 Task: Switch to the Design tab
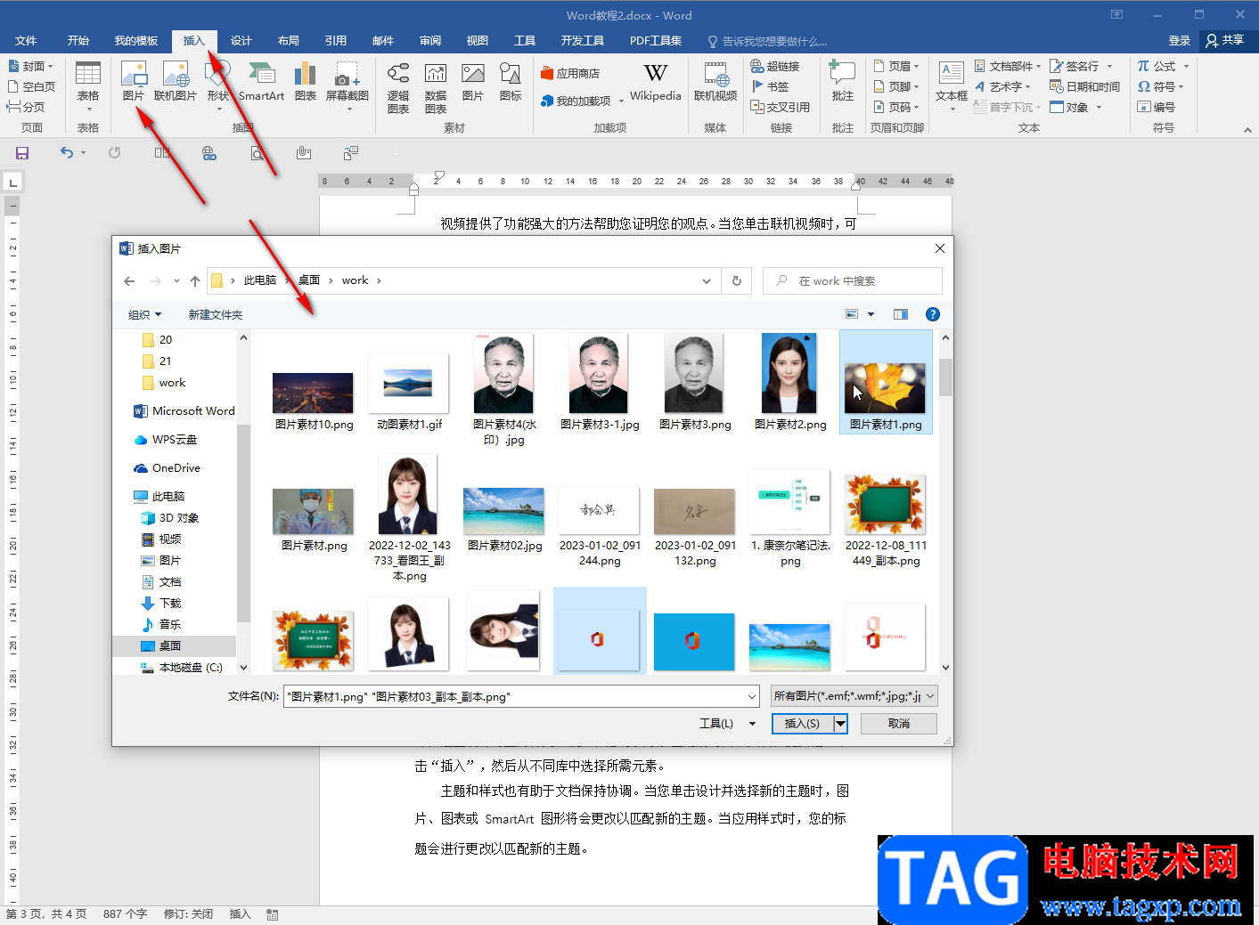coord(241,41)
